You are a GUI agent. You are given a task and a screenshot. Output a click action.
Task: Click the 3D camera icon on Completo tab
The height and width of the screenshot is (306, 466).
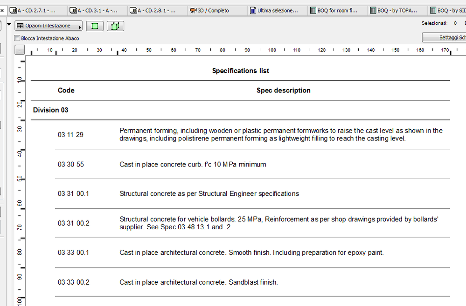click(193, 11)
